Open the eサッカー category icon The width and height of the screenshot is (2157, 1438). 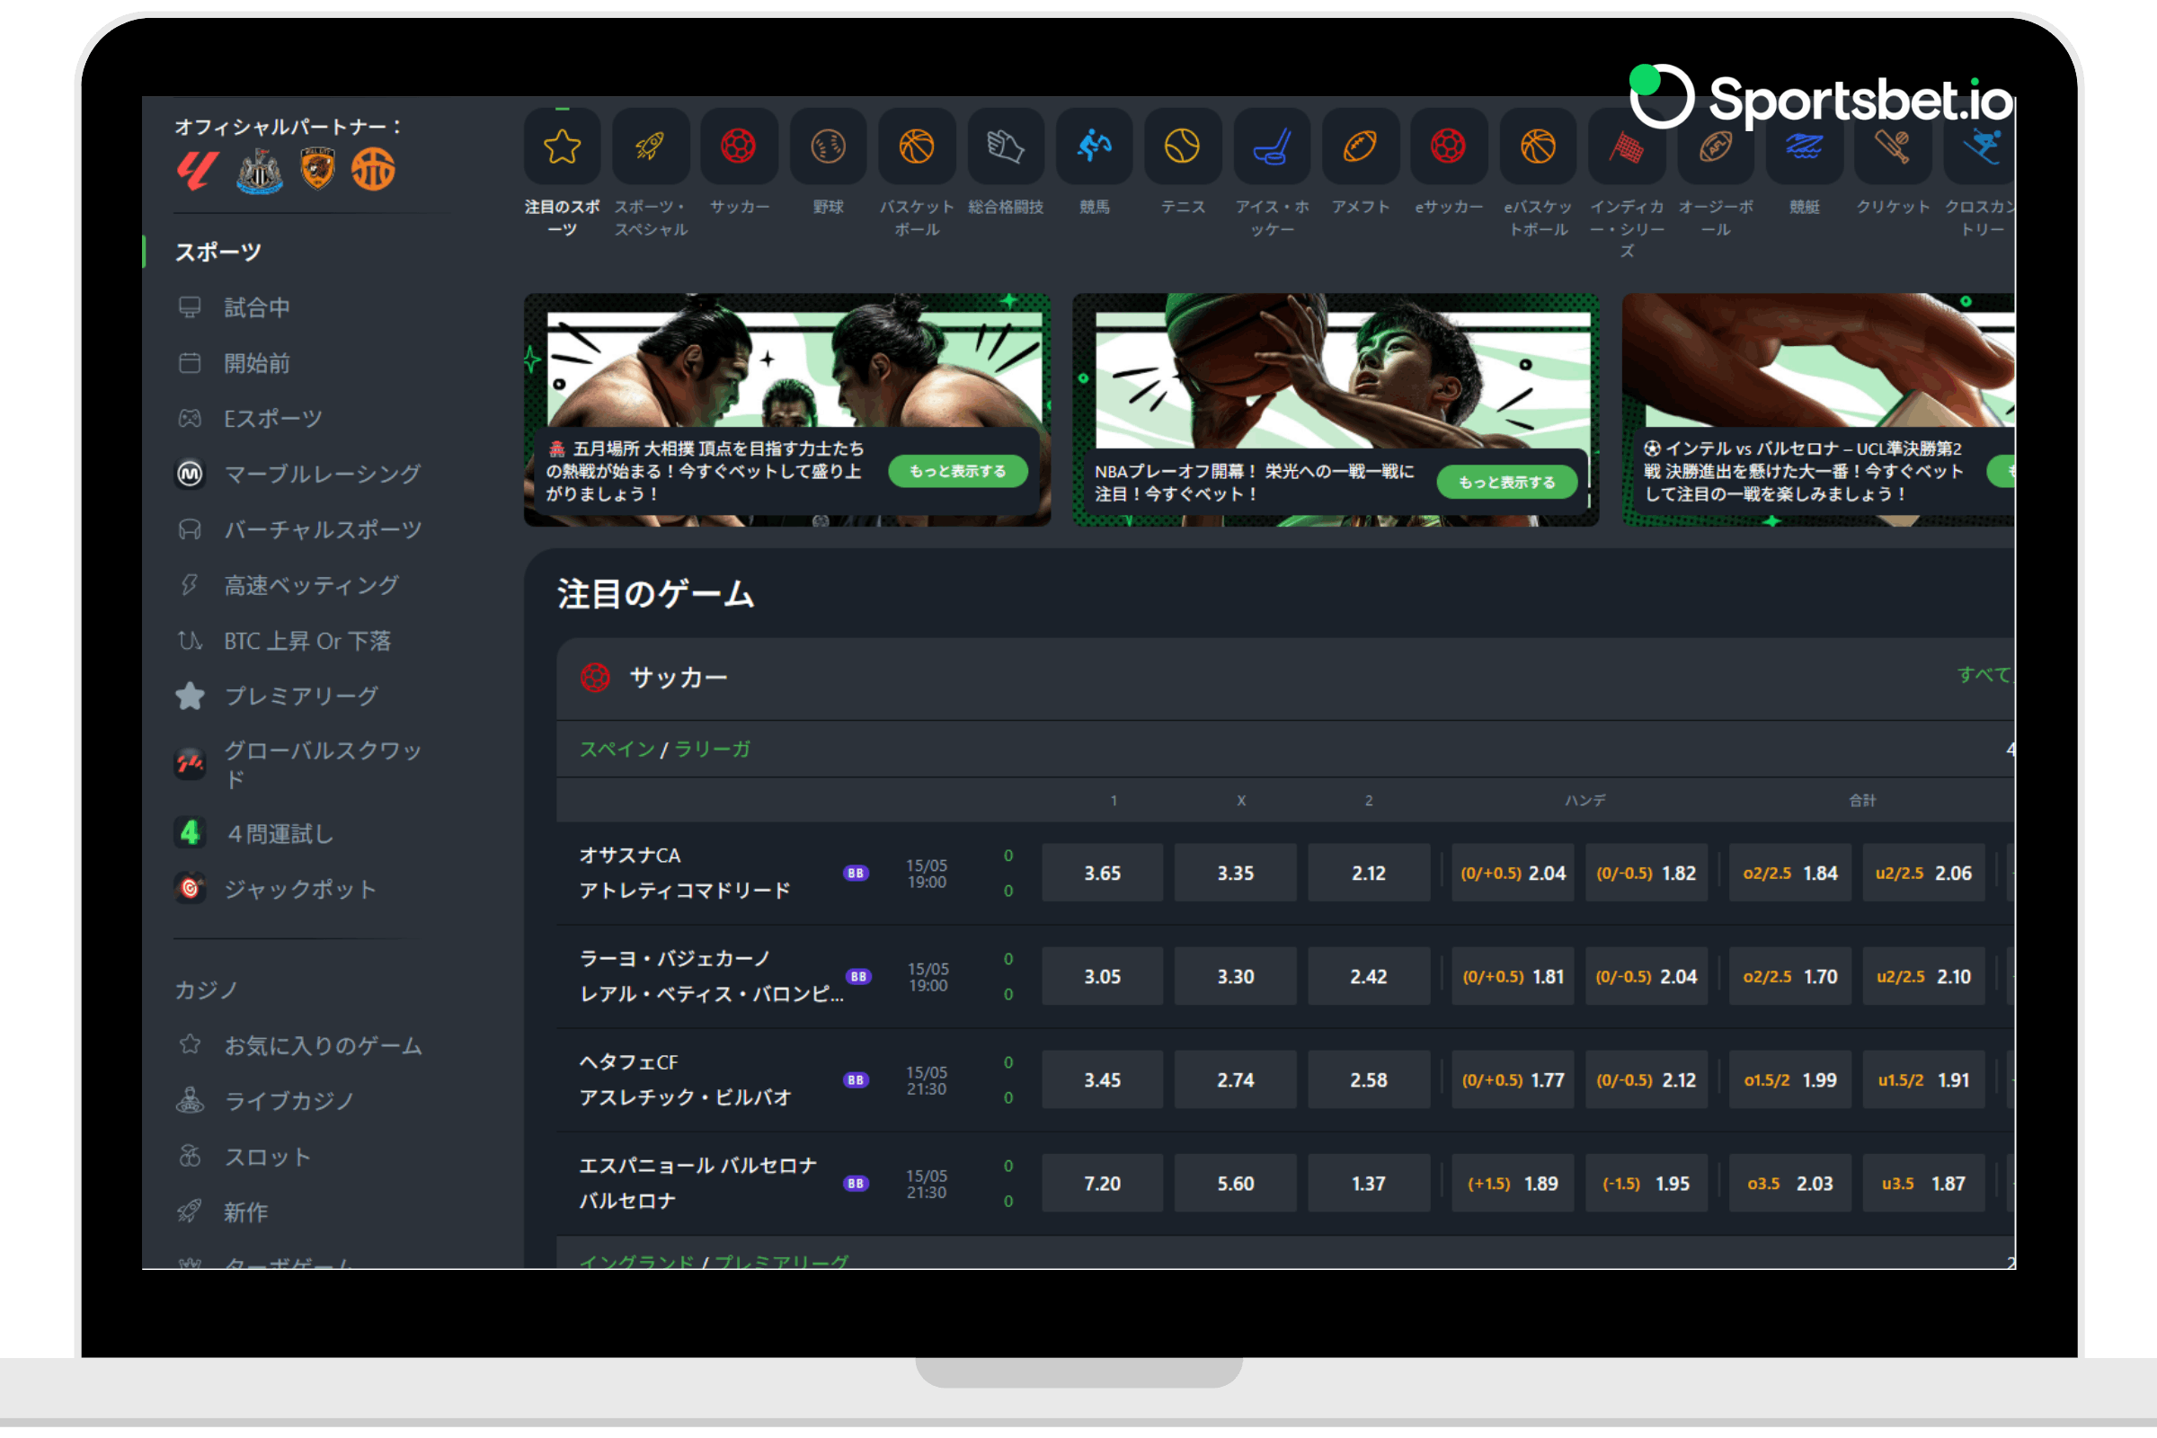coord(1449,146)
